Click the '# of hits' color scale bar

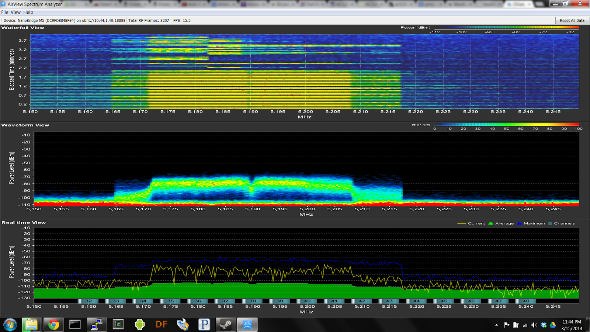click(x=506, y=125)
